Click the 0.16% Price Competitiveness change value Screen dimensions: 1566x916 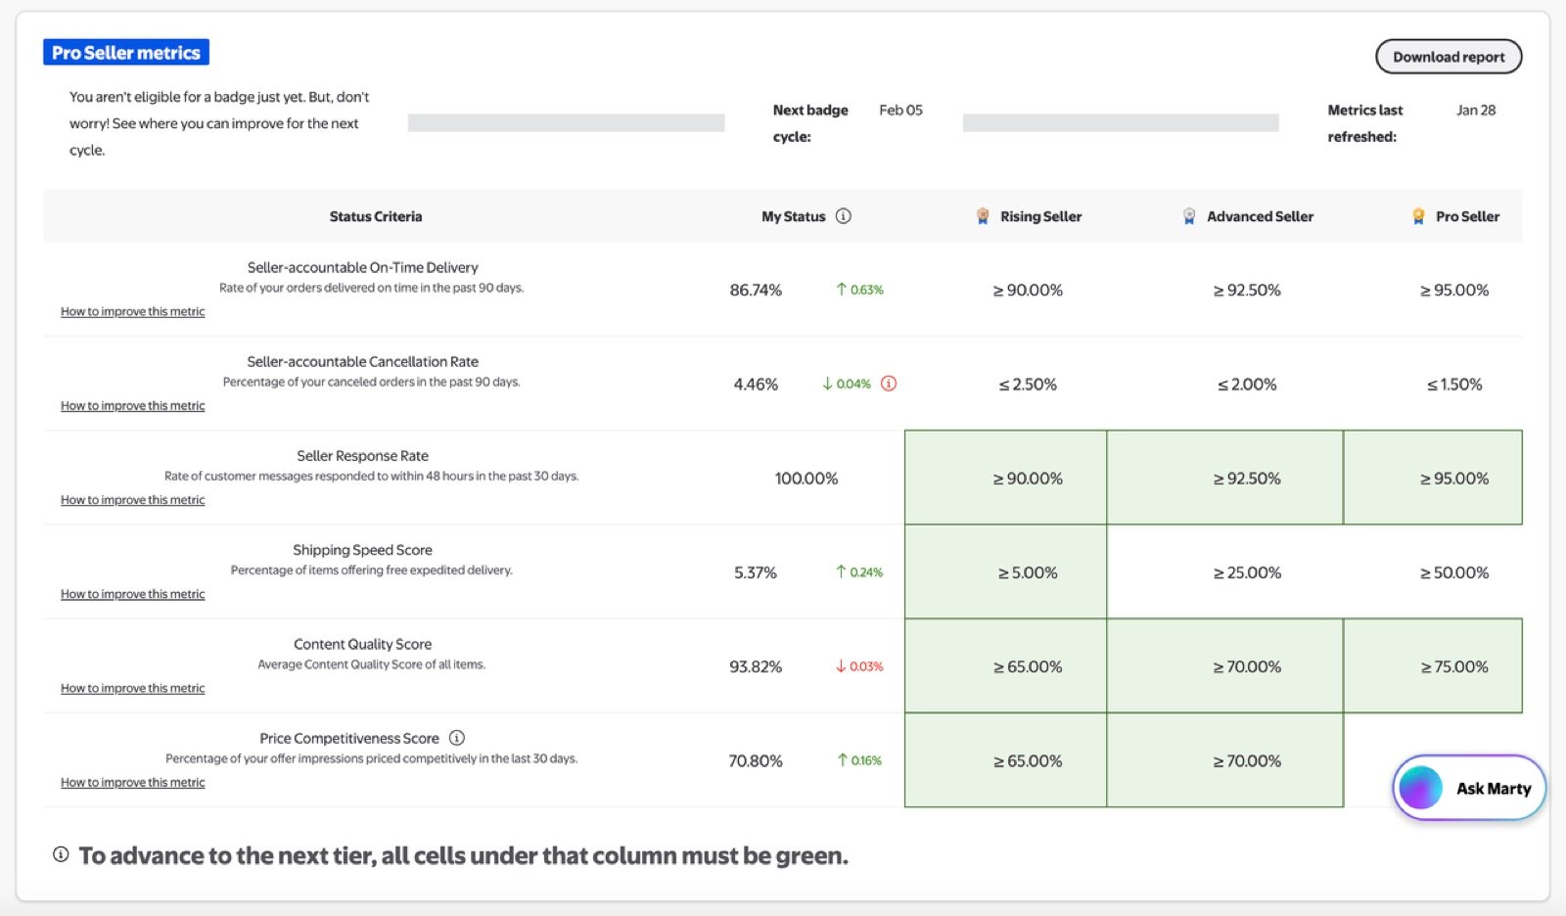(866, 760)
